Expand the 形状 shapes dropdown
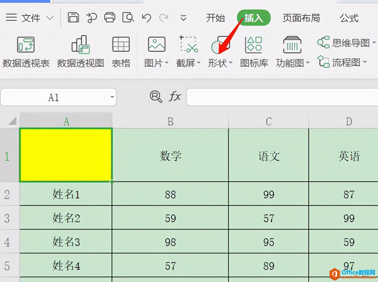Viewport: 378px width, 282px height. point(231,63)
